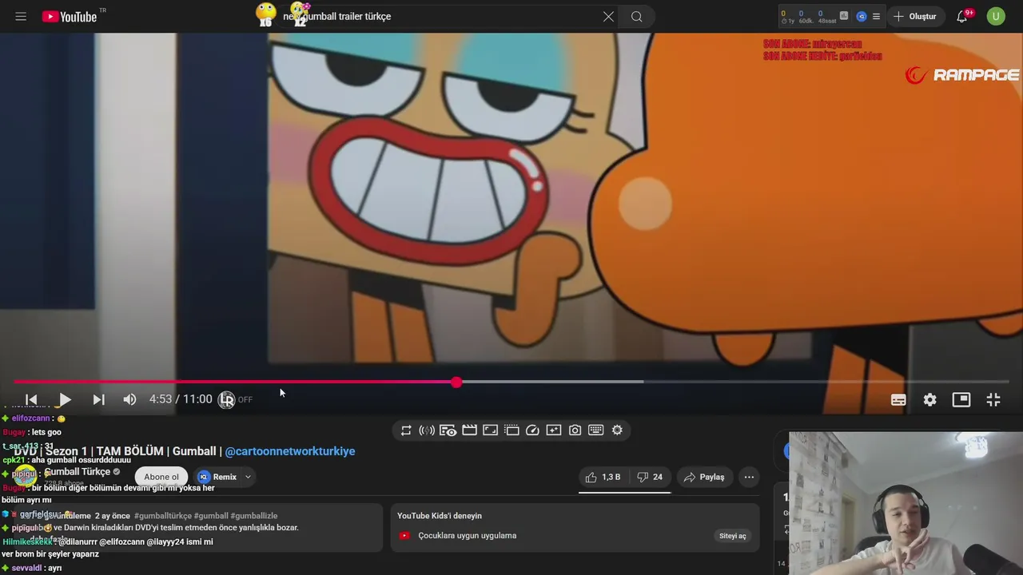Like the video (1,3 B)
This screenshot has height=575, width=1023.
[x=603, y=477]
